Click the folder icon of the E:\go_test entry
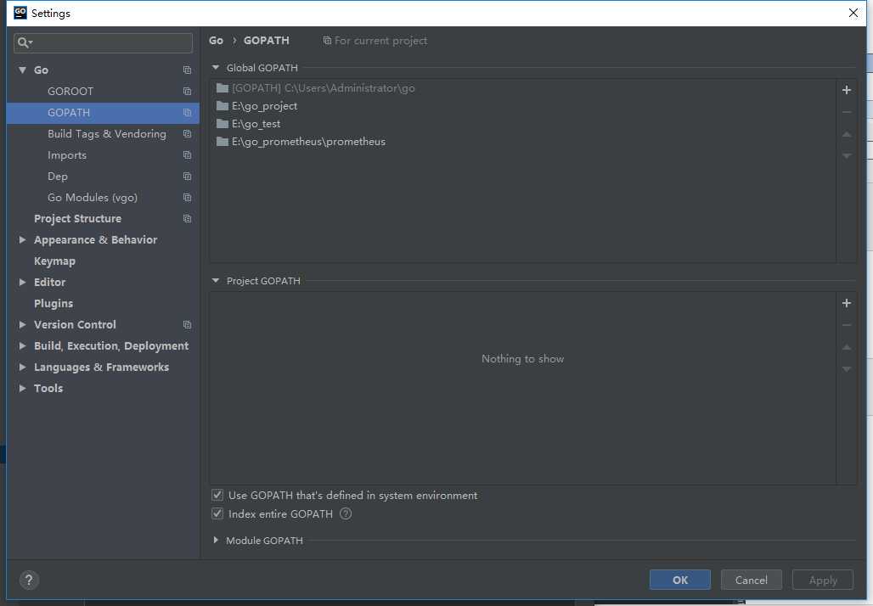Viewport: 873px width, 606px height. click(x=222, y=124)
